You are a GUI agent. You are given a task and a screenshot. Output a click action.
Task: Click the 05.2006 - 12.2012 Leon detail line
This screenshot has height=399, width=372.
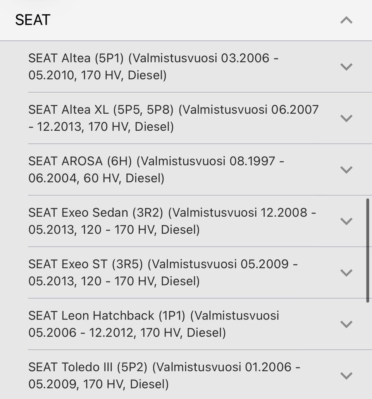pyautogui.click(x=127, y=333)
